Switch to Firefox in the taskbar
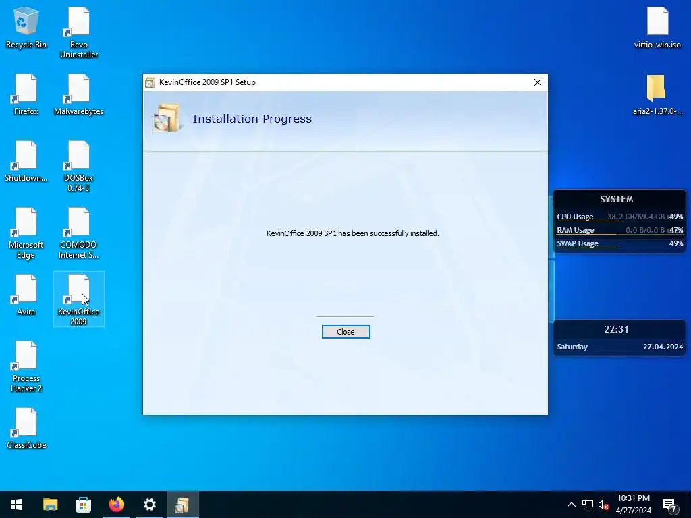The width and height of the screenshot is (691, 518). [x=116, y=505]
